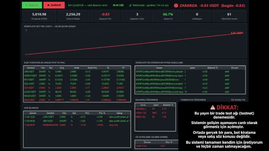Click the Beklenti % header in Desen Defteri

point(212,68)
